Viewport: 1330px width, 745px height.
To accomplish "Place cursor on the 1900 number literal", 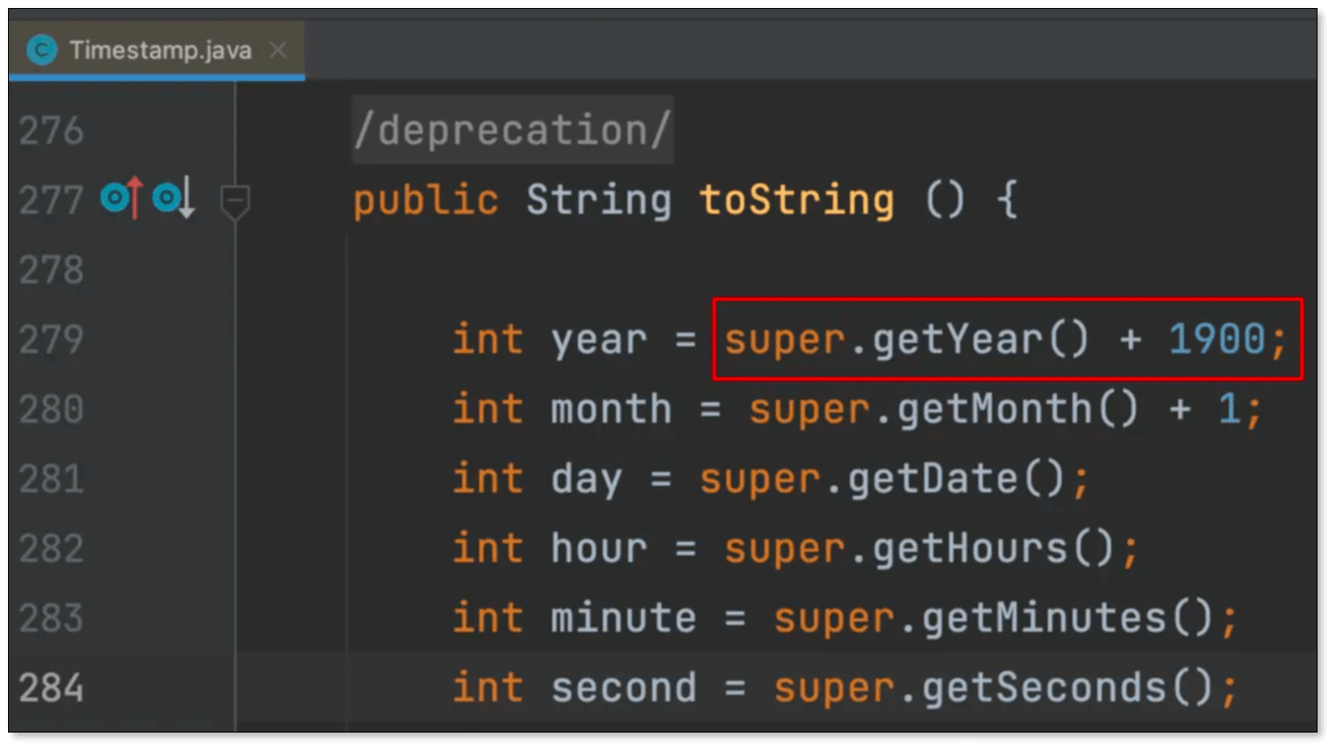I will 1215,340.
